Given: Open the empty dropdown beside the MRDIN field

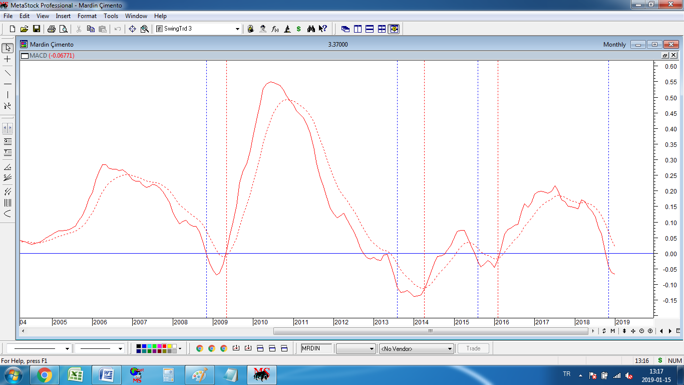Looking at the screenshot, I should click(356, 348).
